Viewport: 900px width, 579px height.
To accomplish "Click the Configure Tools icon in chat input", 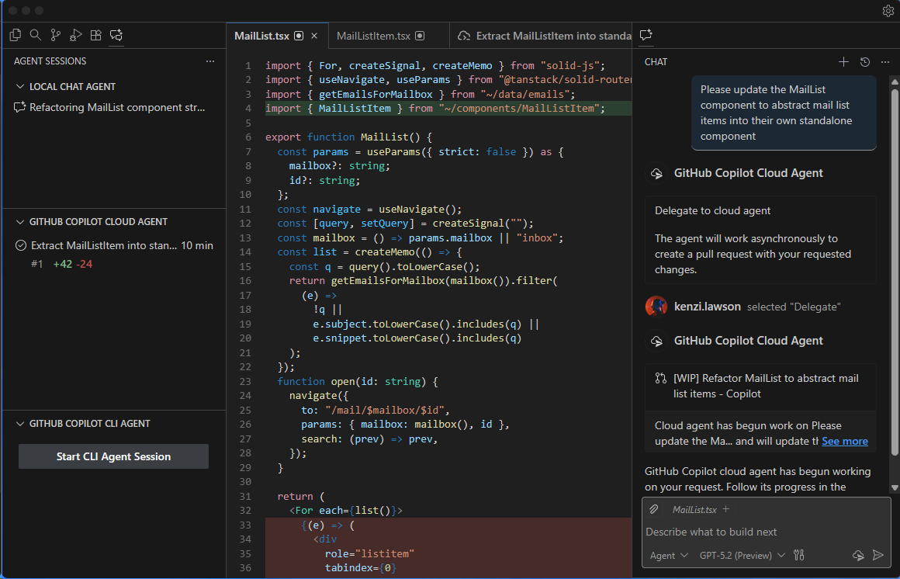I will (799, 555).
